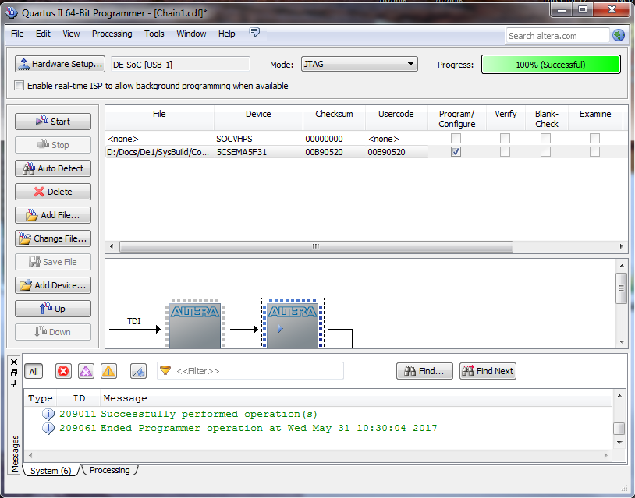The width and height of the screenshot is (635, 498).
Task: Click info icon on message 209061
Action: 48,428
